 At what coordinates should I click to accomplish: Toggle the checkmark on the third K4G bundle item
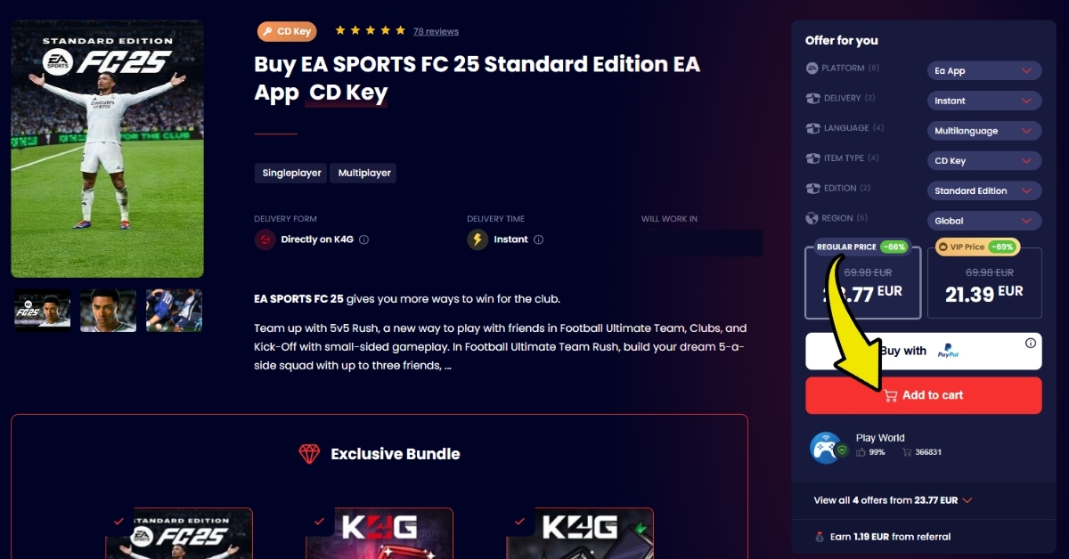click(x=520, y=521)
